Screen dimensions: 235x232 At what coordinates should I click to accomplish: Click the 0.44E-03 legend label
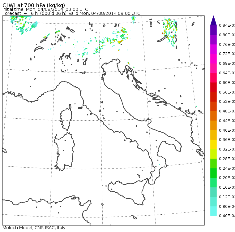pos(227,121)
